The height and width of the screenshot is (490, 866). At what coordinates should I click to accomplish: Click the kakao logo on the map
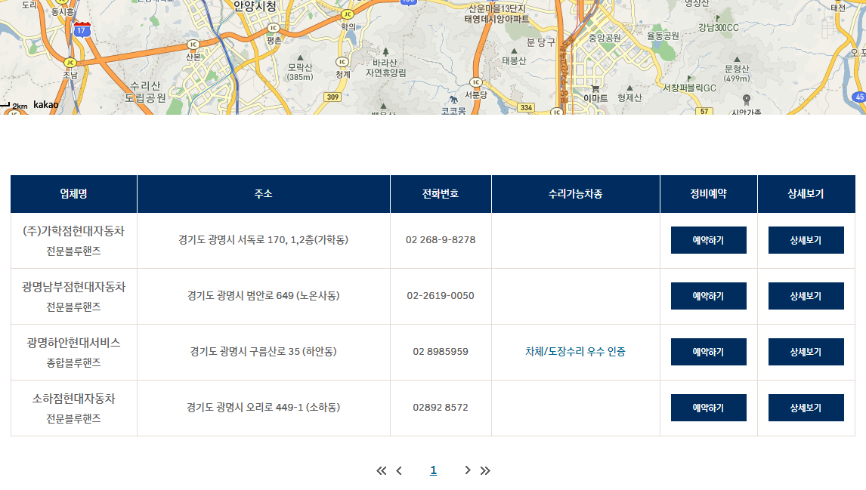[x=45, y=105]
